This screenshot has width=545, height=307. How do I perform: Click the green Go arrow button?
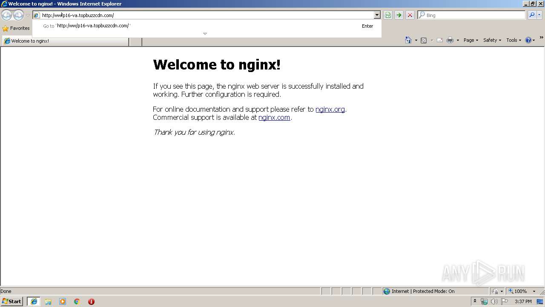(399, 15)
